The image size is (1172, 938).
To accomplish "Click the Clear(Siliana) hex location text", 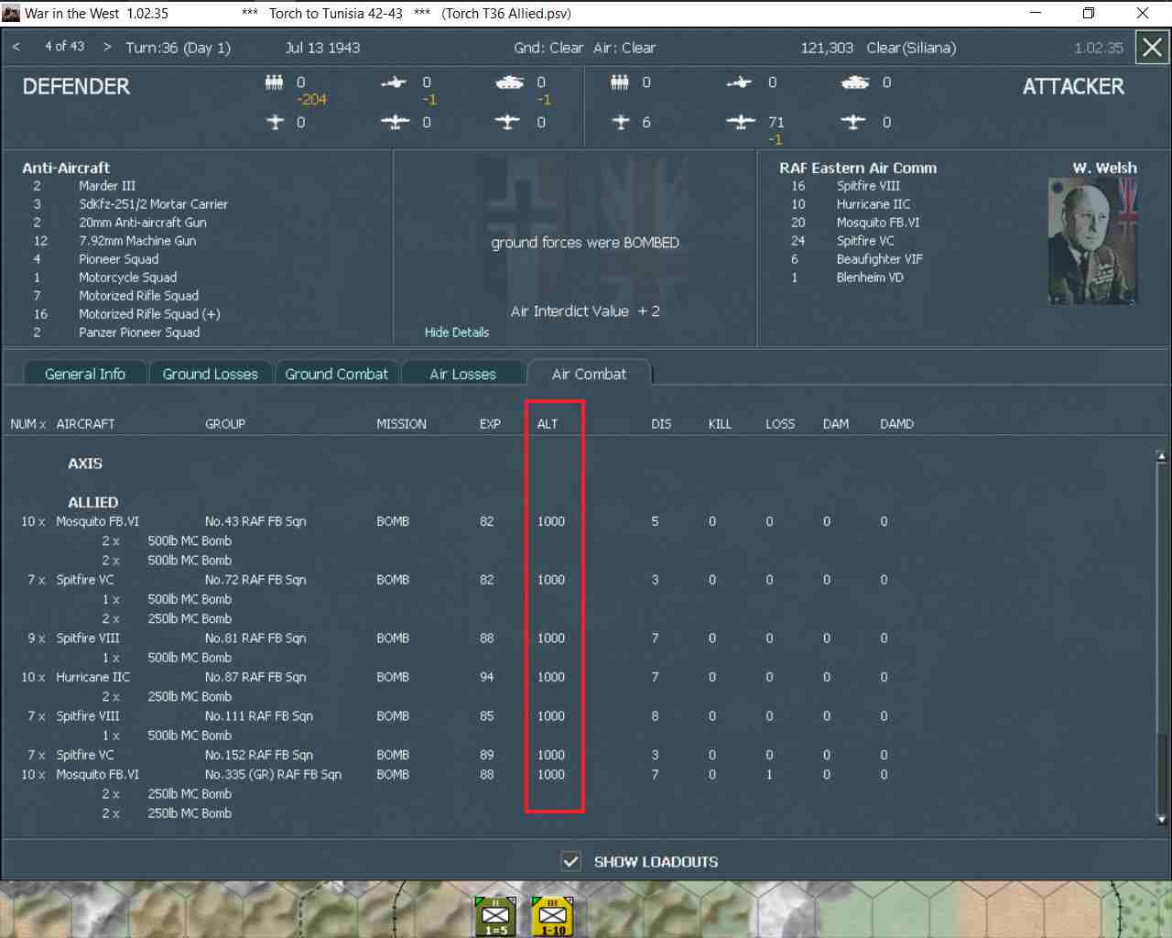I will click(911, 48).
